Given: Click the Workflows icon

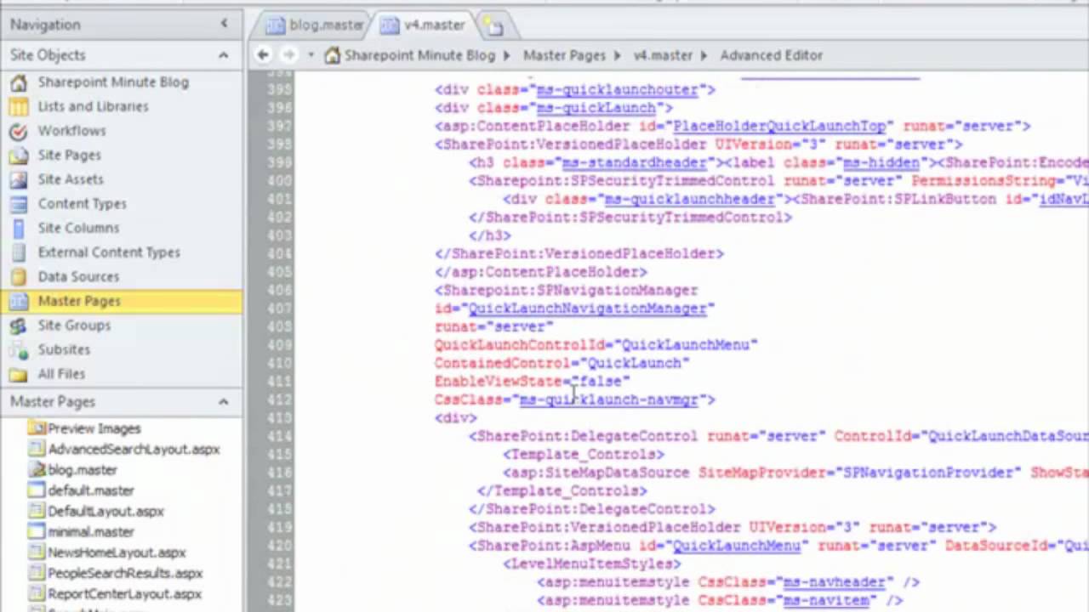Looking at the screenshot, I should 18,131.
